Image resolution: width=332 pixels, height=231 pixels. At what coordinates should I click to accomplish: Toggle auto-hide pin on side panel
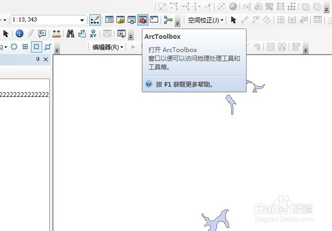pyautogui.click(x=38, y=60)
